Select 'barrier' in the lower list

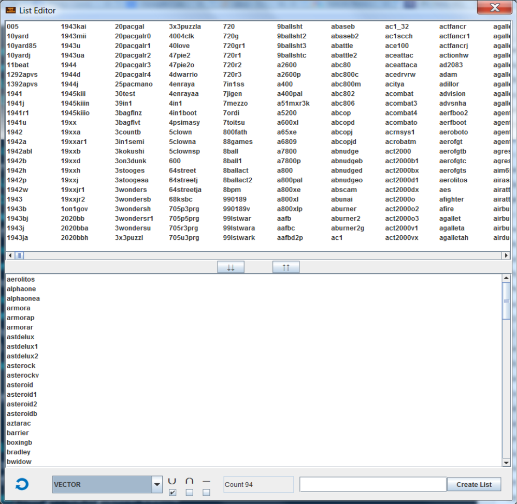pyautogui.click(x=18, y=433)
